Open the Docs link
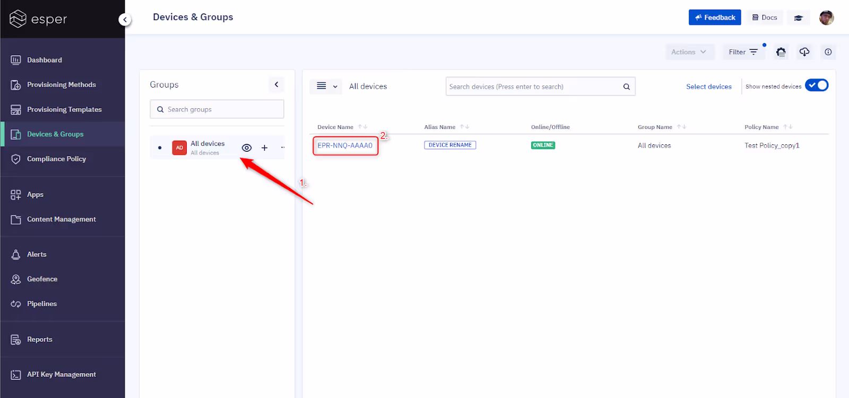 (x=765, y=18)
